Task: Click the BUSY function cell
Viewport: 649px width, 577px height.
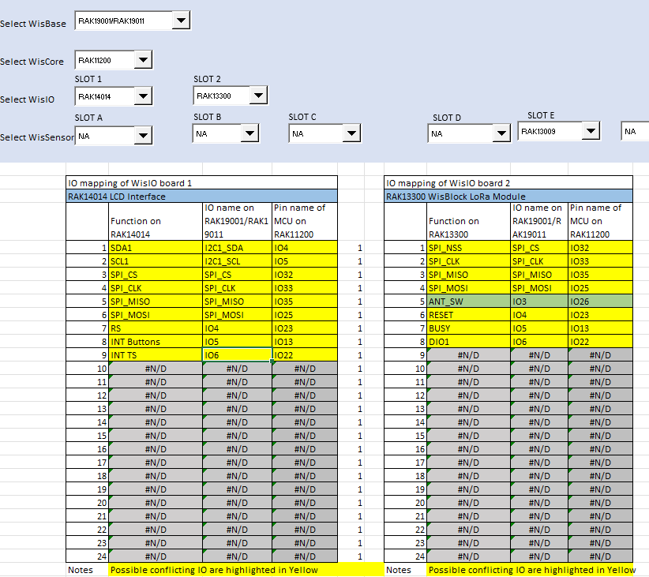Action: (x=467, y=328)
